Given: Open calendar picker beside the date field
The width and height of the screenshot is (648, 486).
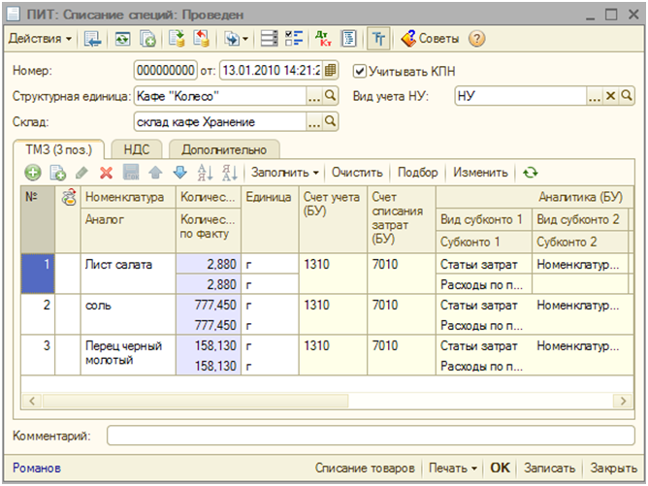Looking at the screenshot, I should click(x=331, y=71).
